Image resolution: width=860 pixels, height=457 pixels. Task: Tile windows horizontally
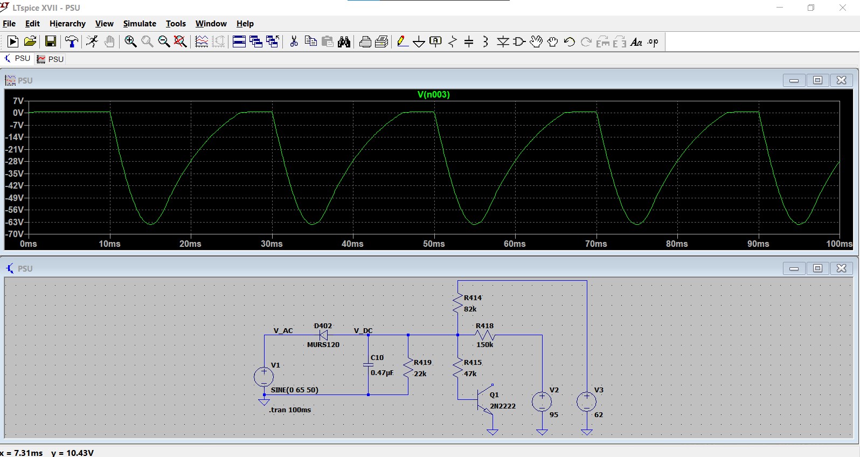239,41
